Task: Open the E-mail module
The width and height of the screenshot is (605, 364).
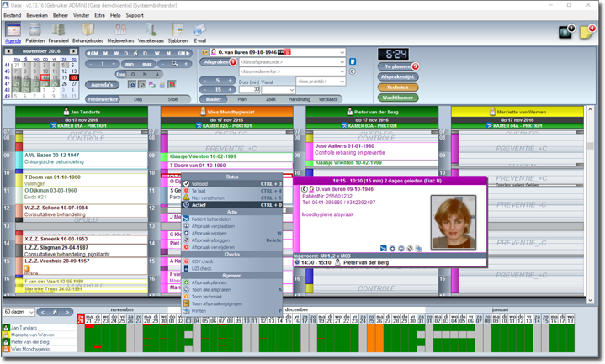Action: tap(200, 33)
